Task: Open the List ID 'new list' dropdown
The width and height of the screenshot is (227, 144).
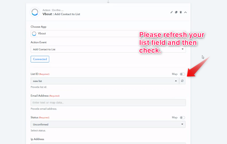Action: 105,81
